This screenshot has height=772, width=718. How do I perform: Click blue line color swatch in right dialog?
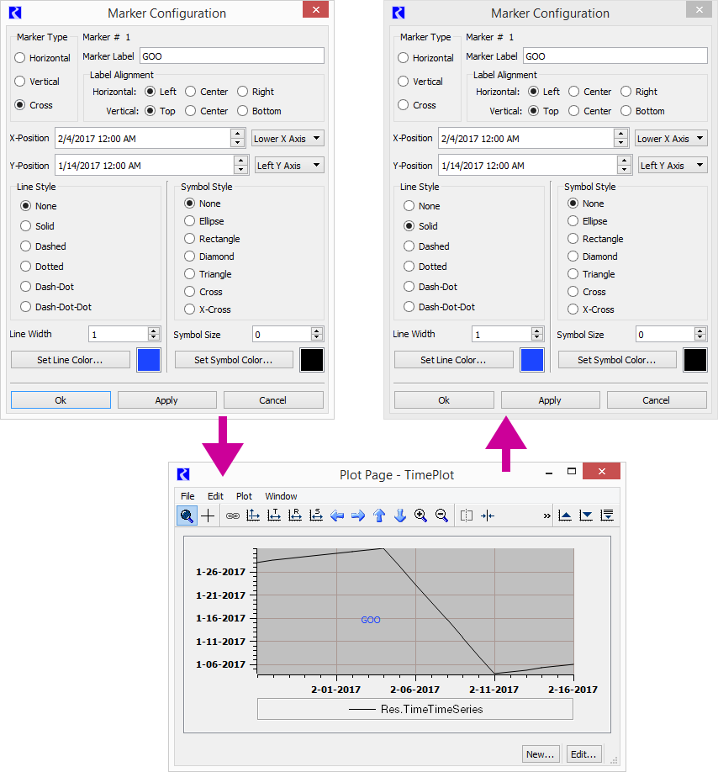532,360
